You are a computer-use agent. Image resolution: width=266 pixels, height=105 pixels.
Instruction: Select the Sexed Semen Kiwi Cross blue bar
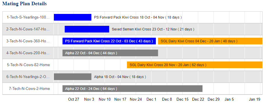(x=87, y=29)
